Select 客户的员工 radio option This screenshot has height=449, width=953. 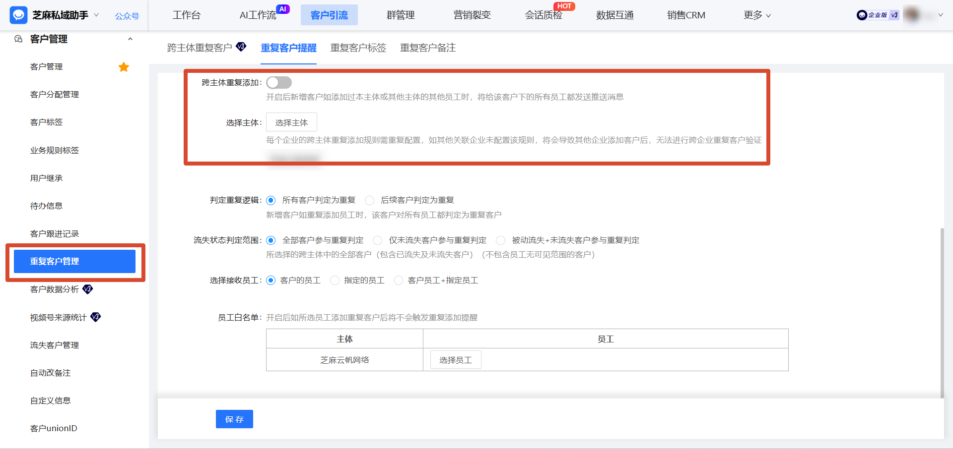[271, 281]
